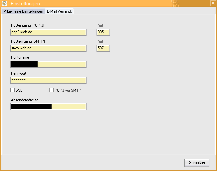The height and width of the screenshot is (171, 217).
Task: Toggle the POP3 vor SMTP checkbox
Action: click(52, 90)
